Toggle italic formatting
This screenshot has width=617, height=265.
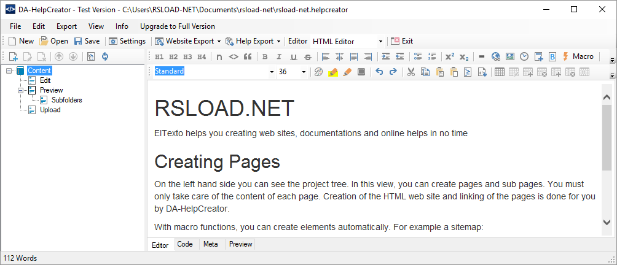[x=279, y=57]
